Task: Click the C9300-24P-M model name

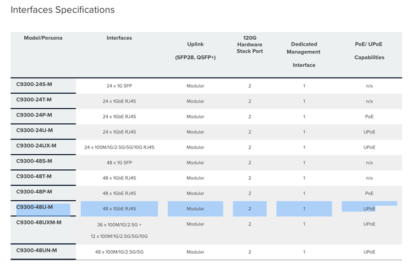Action: tap(34, 115)
